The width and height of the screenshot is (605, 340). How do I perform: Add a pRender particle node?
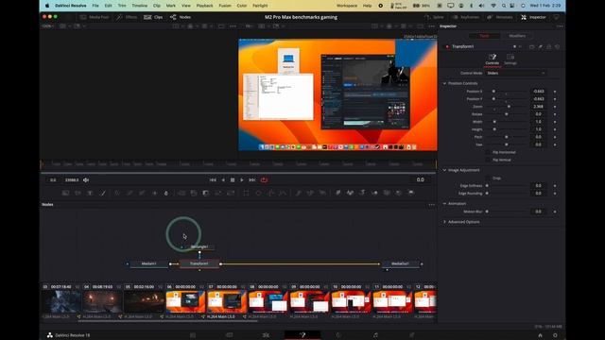tap(322, 193)
